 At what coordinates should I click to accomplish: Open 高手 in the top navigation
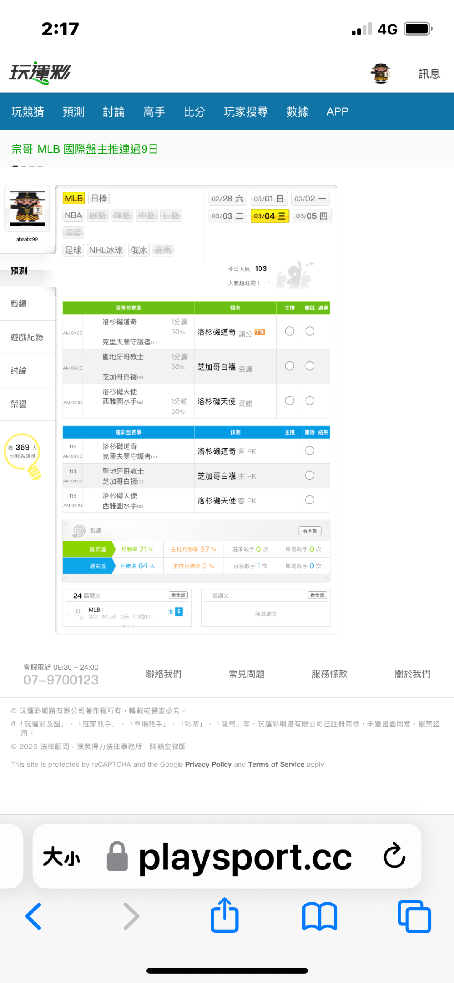[x=154, y=111]
